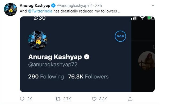Image resolution: width=172 pixels, height=105 pixels.
Task: Share the tweet via upload icon
Action: [x=130, y=99]
